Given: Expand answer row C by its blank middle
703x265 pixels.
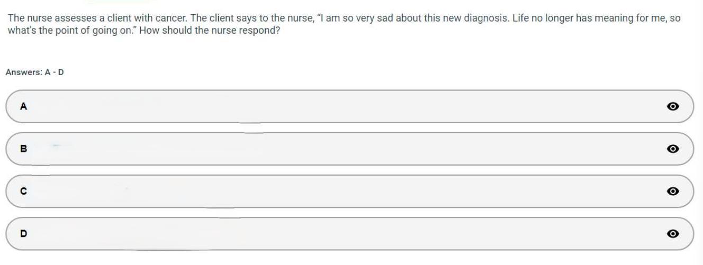Looking at the screenshot, I should click(x=349, y=191).
